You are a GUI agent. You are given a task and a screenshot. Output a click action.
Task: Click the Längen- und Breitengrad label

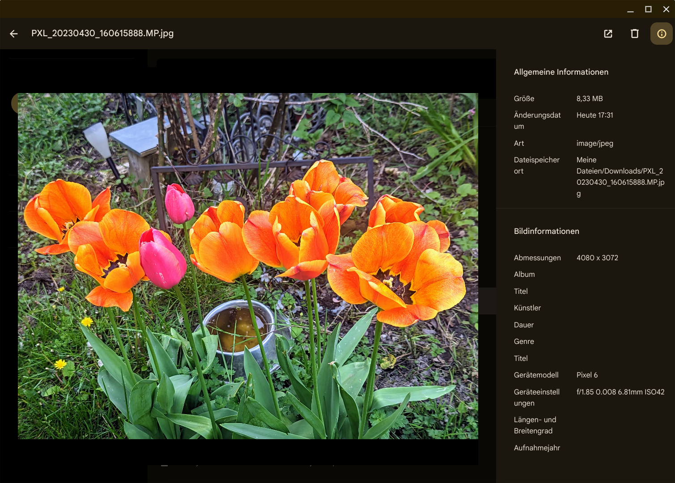535,425
